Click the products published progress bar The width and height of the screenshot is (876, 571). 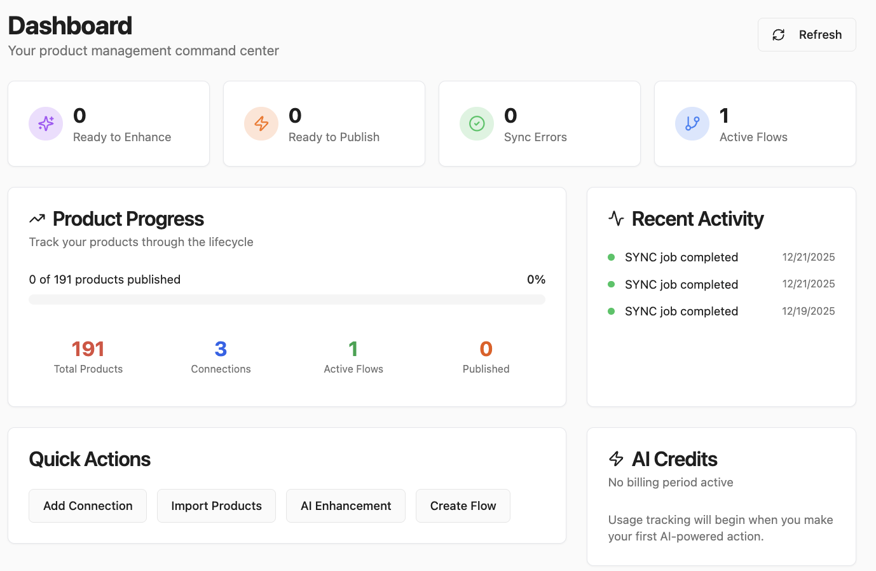pos(286,299)
